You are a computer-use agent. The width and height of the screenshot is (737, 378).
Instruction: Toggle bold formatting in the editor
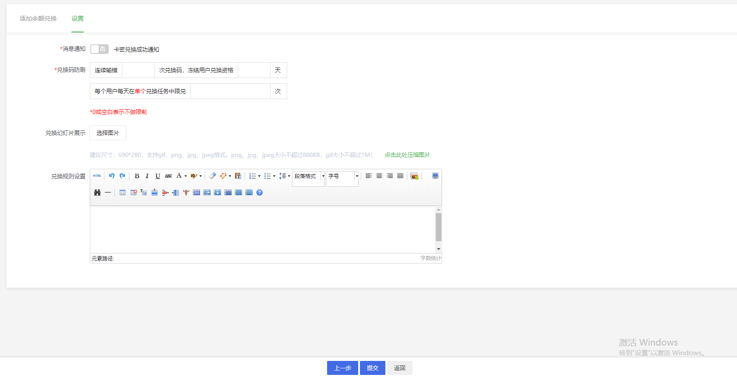coord(137,176)
